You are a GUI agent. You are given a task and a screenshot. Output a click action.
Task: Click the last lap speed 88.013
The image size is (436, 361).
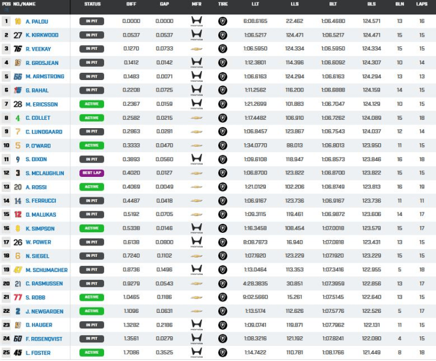coord(295,145)
